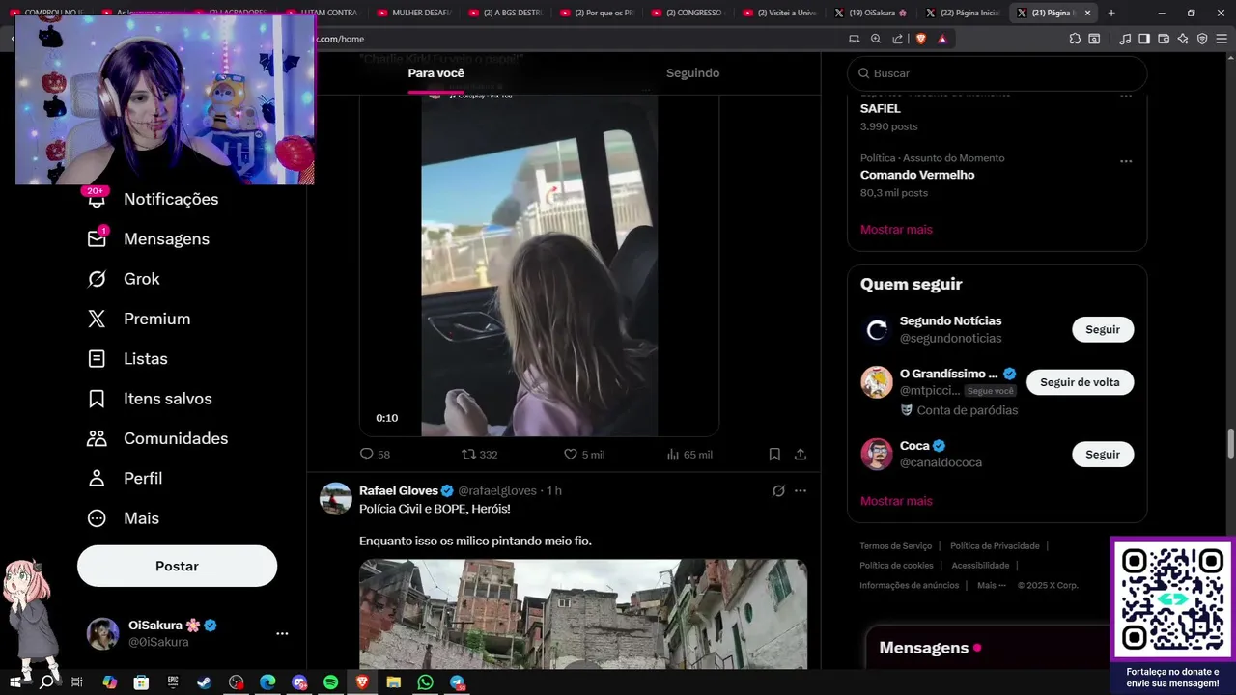Switch to the Seguindo tab
Viewport: 1236px width, 695px height.
pos(692,73)
